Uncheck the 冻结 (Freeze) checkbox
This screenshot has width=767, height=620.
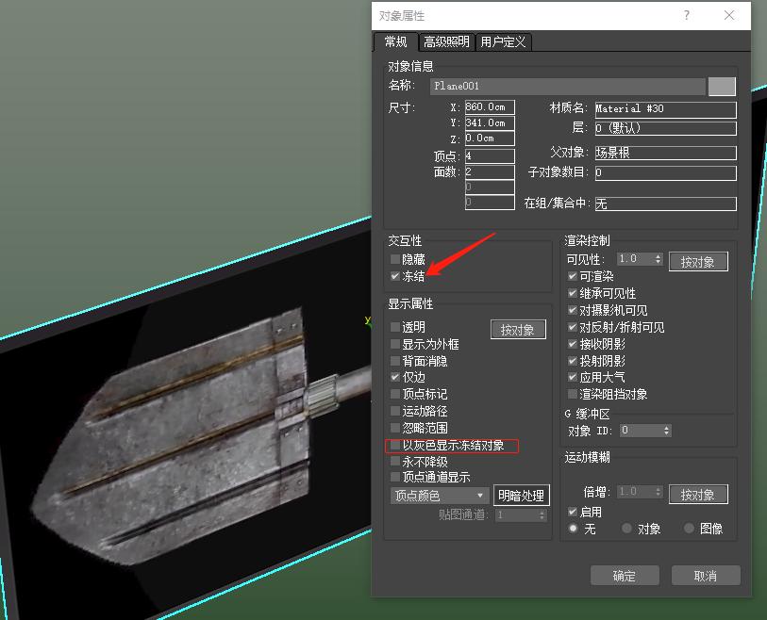pos(394,276)
